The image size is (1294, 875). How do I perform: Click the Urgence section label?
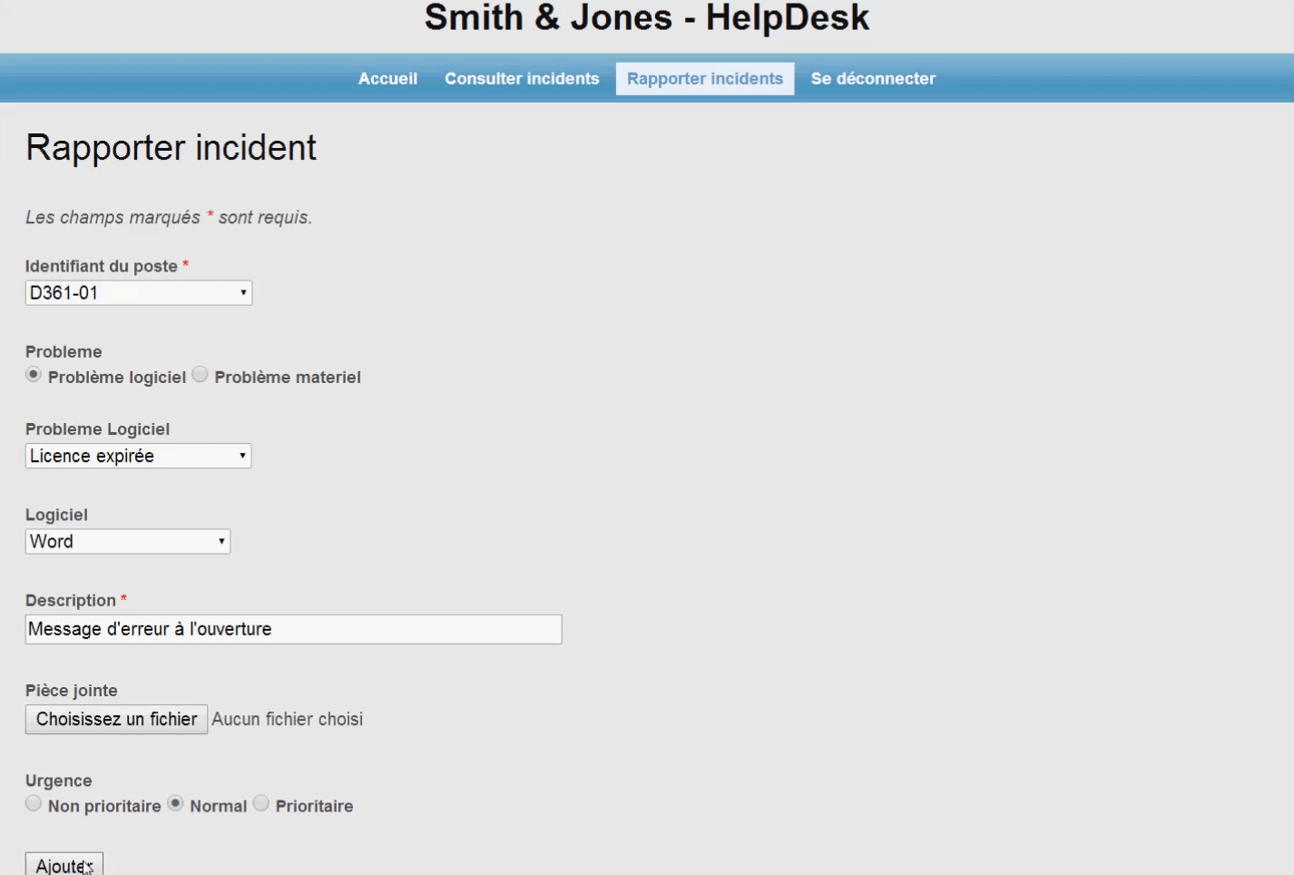coord(59,781)
